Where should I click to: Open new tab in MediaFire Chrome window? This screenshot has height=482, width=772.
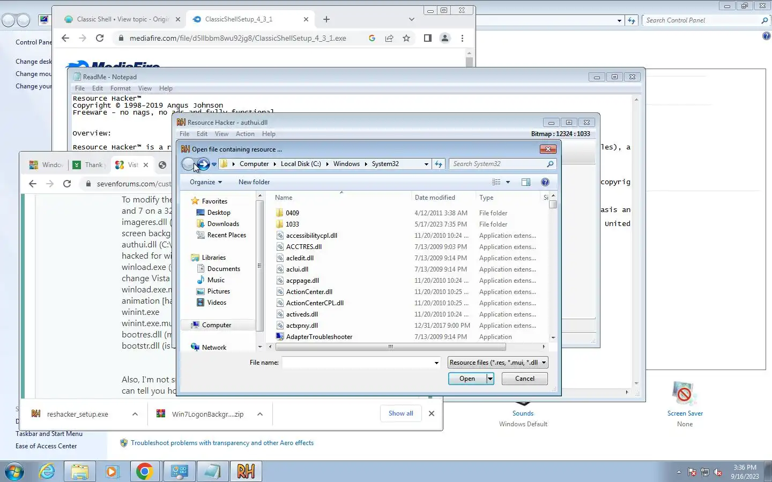point(326,19)
